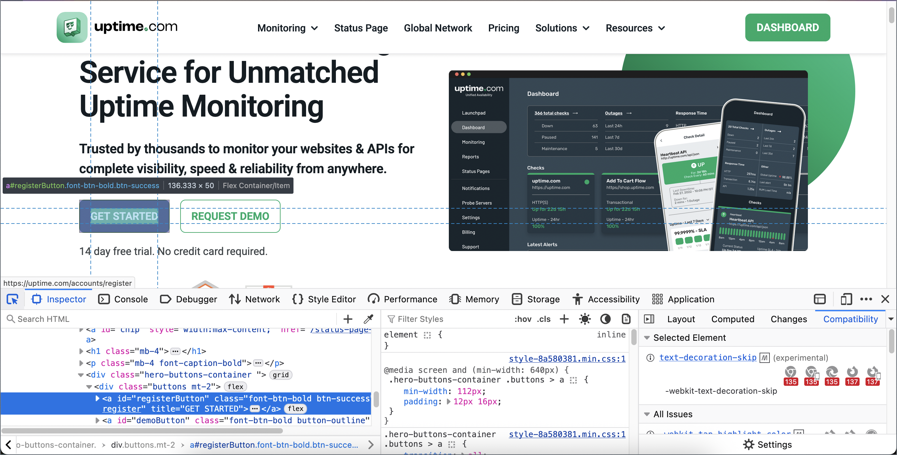Expand the p mb-4 font-caption-bold node
897x455 pixels.
pos(81,363)
